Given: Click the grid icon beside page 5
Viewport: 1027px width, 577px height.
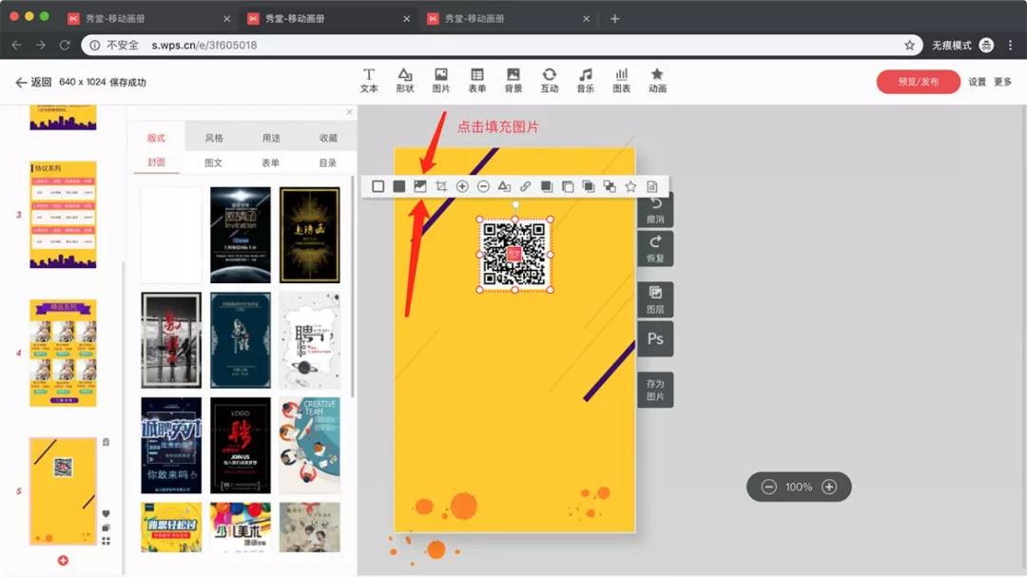Looking at the screenshot, I should coord(107,541).
